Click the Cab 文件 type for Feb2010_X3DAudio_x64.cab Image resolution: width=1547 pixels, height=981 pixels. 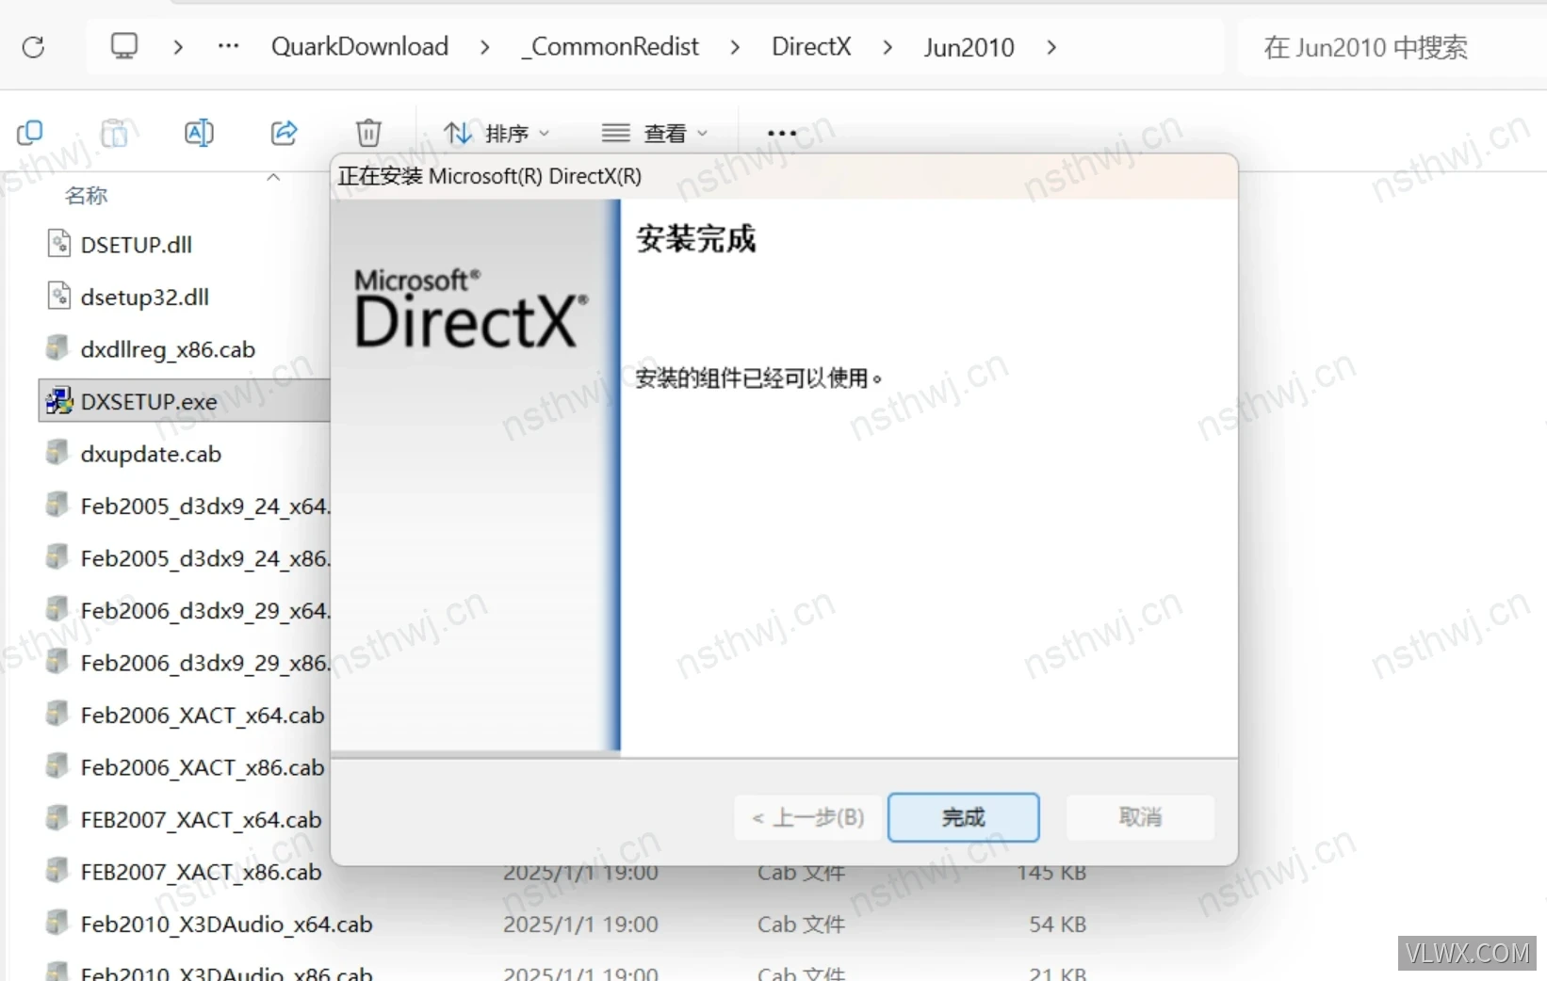(x=801, y=925)
